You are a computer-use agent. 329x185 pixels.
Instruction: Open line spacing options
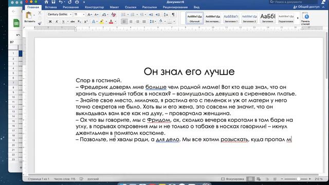coord(153,22)
